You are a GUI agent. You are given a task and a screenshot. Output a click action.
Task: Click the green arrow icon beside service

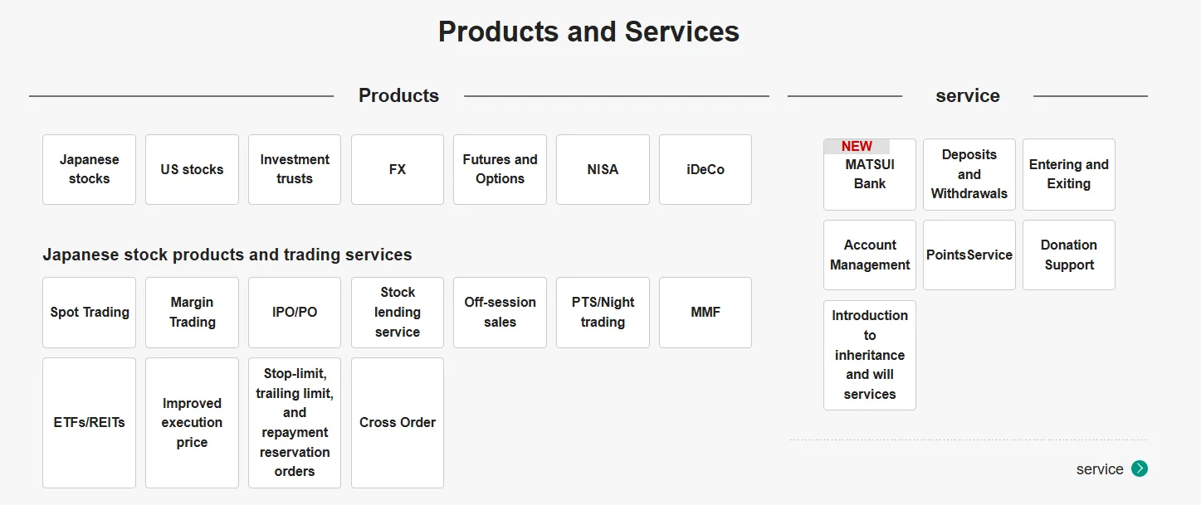point(1140,469)
